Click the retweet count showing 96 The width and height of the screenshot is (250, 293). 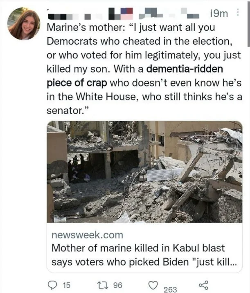coord(117,284)
